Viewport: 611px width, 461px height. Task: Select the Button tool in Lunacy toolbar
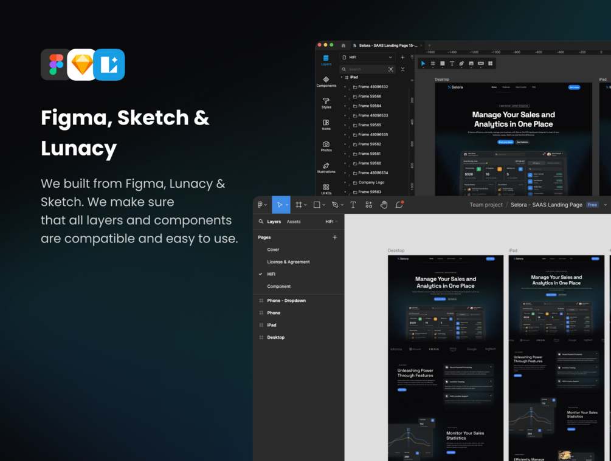click(481, 63)
